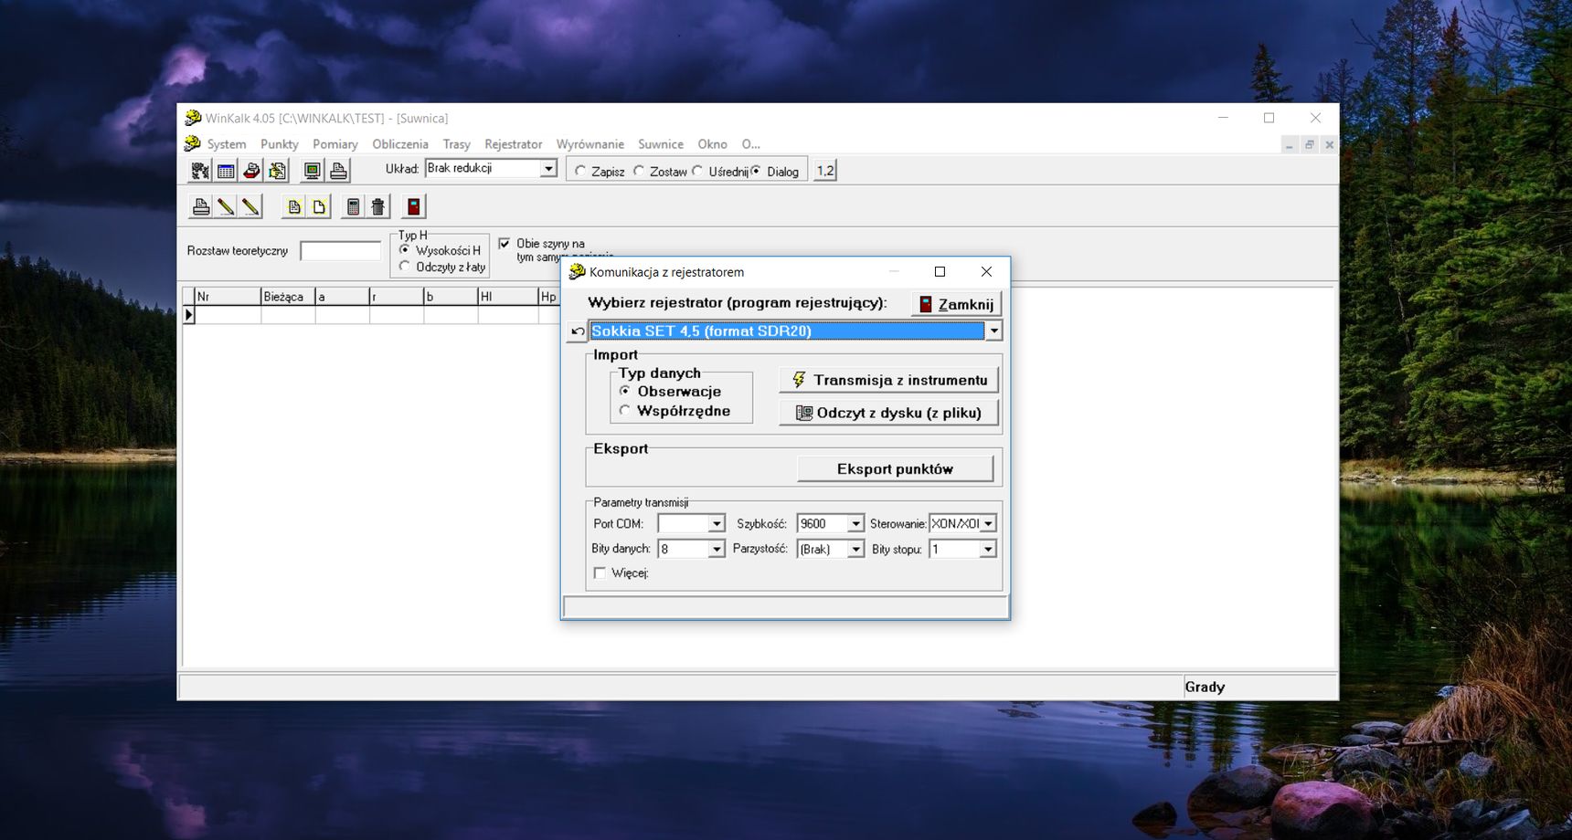This screenshot has width=1572, height=840.
Task: Click the WinKalk helmet icon in the menu bar
Action: tap(192, 144)
